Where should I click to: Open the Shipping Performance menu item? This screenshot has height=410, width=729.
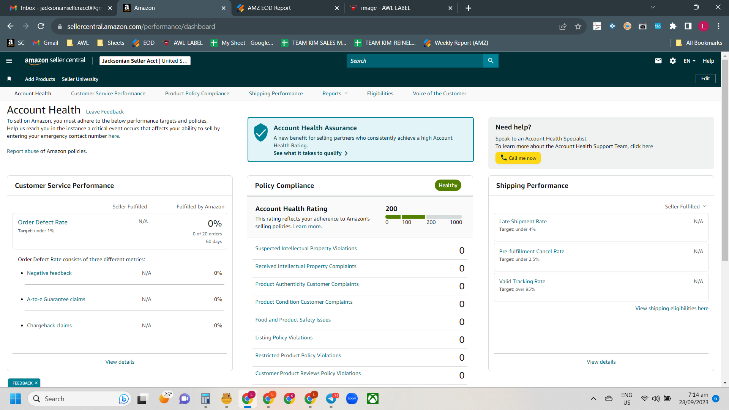(x=276, y=93)
